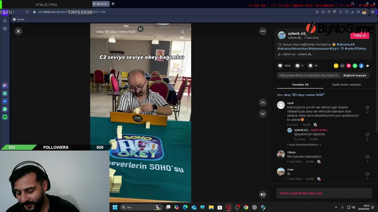Open comments via the speech bubble icon

pos(297,66)
